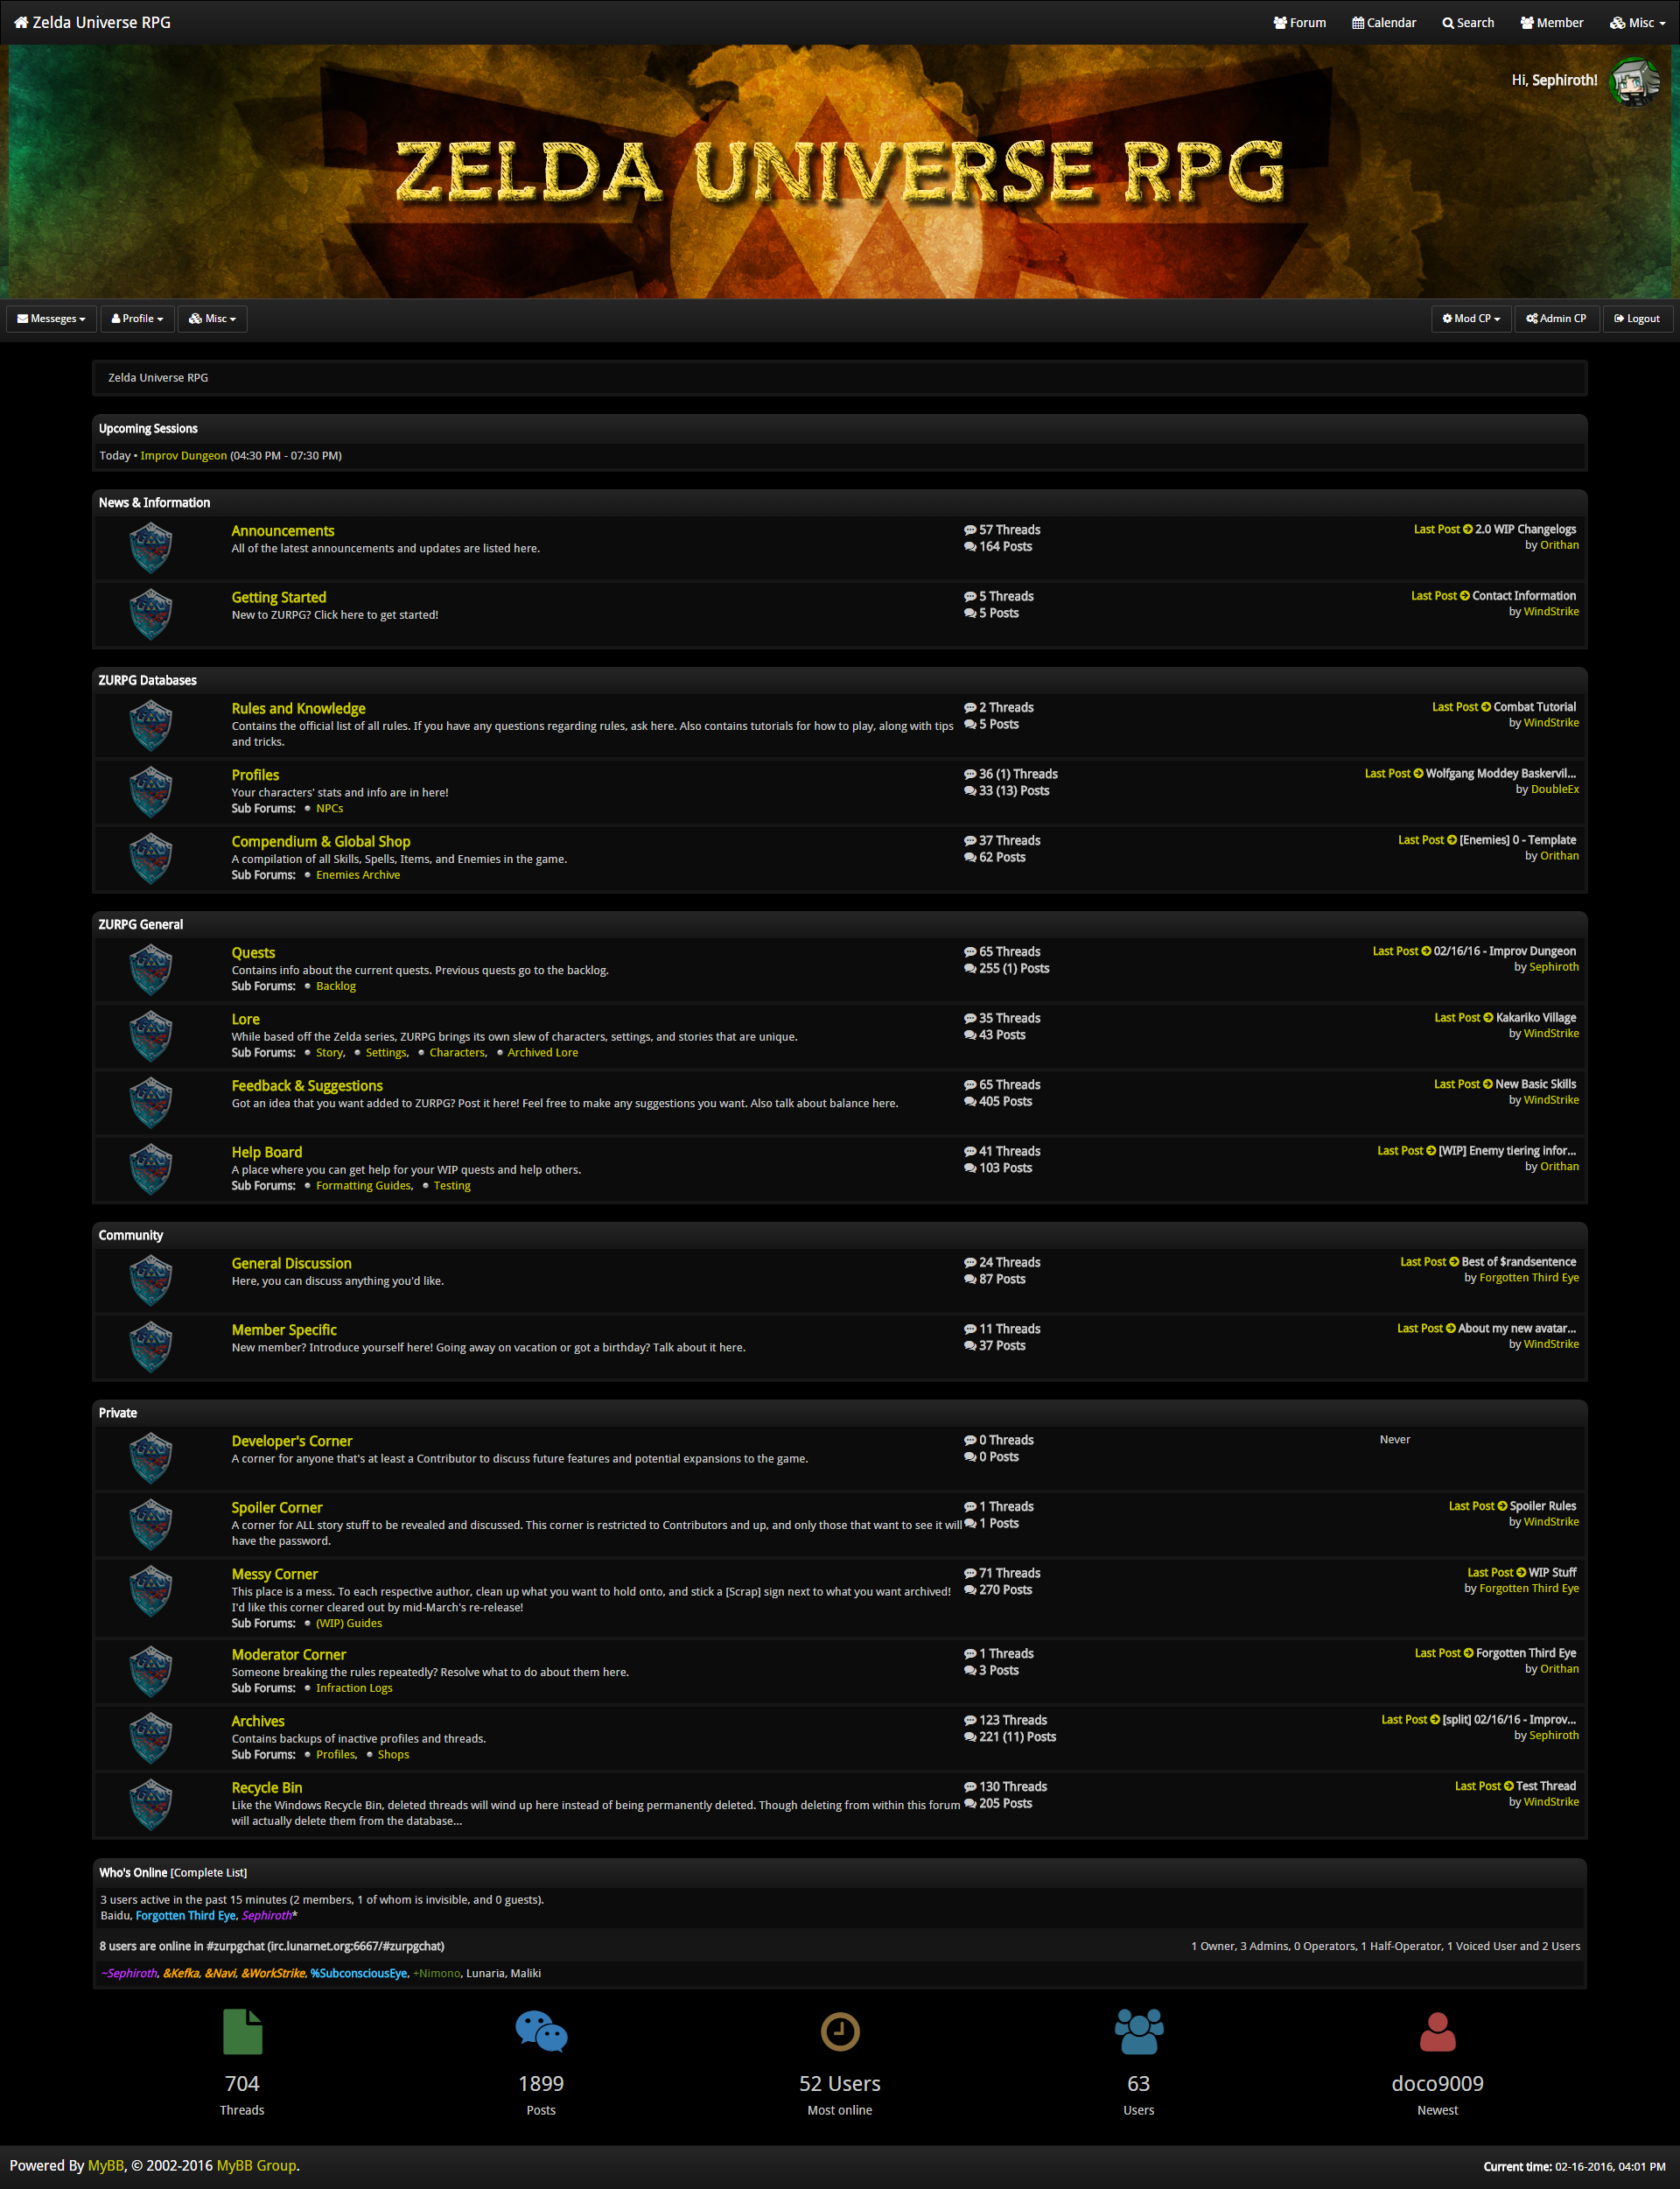1680x2189 pixels.
Task: Open the Forum menu item
Action: [x=1299, y=23]
